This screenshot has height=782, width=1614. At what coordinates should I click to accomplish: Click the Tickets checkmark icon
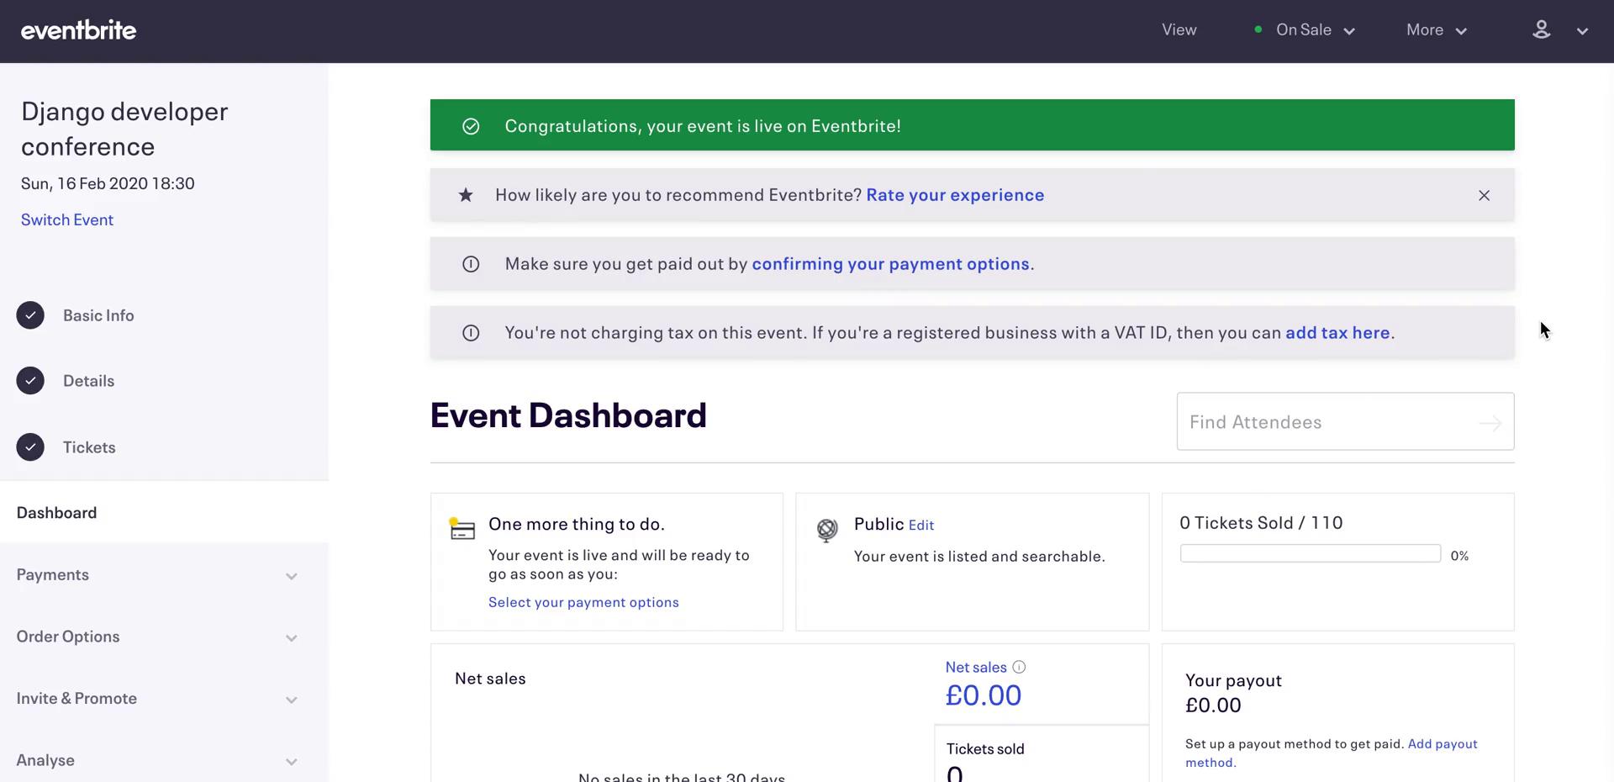(30, 447)
